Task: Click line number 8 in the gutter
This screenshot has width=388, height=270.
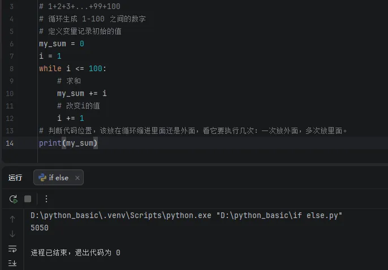Action: coord(11,68)
